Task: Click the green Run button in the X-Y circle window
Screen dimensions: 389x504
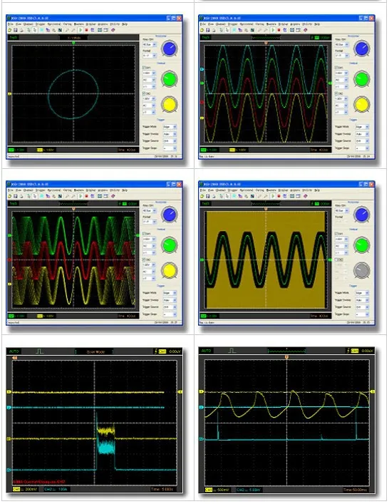Action: (x=81, y=30)
